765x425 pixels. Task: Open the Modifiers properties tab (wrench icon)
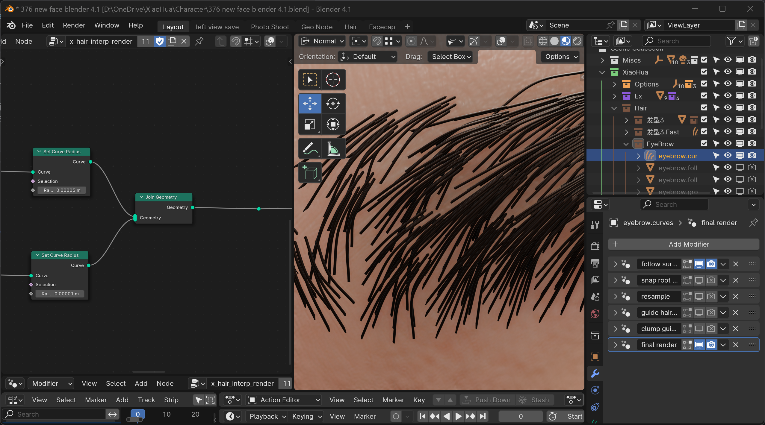tap(595, 373)
